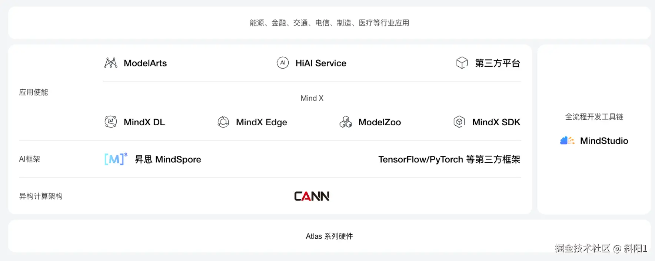Click the MindSpore [M] logo
The image size is (655, 261).
tap(116, 159)
